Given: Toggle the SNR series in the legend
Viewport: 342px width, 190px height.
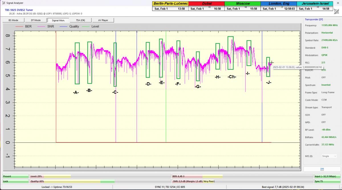Looking at the screenshot, I should 50,26.
